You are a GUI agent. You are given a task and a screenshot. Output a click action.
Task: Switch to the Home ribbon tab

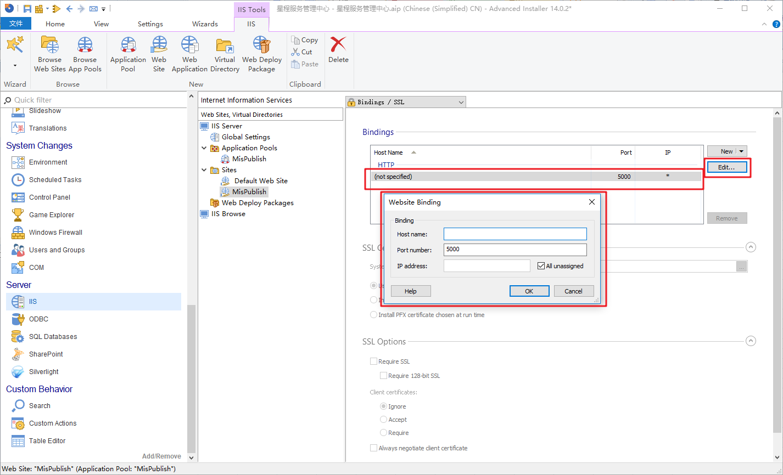55,24
